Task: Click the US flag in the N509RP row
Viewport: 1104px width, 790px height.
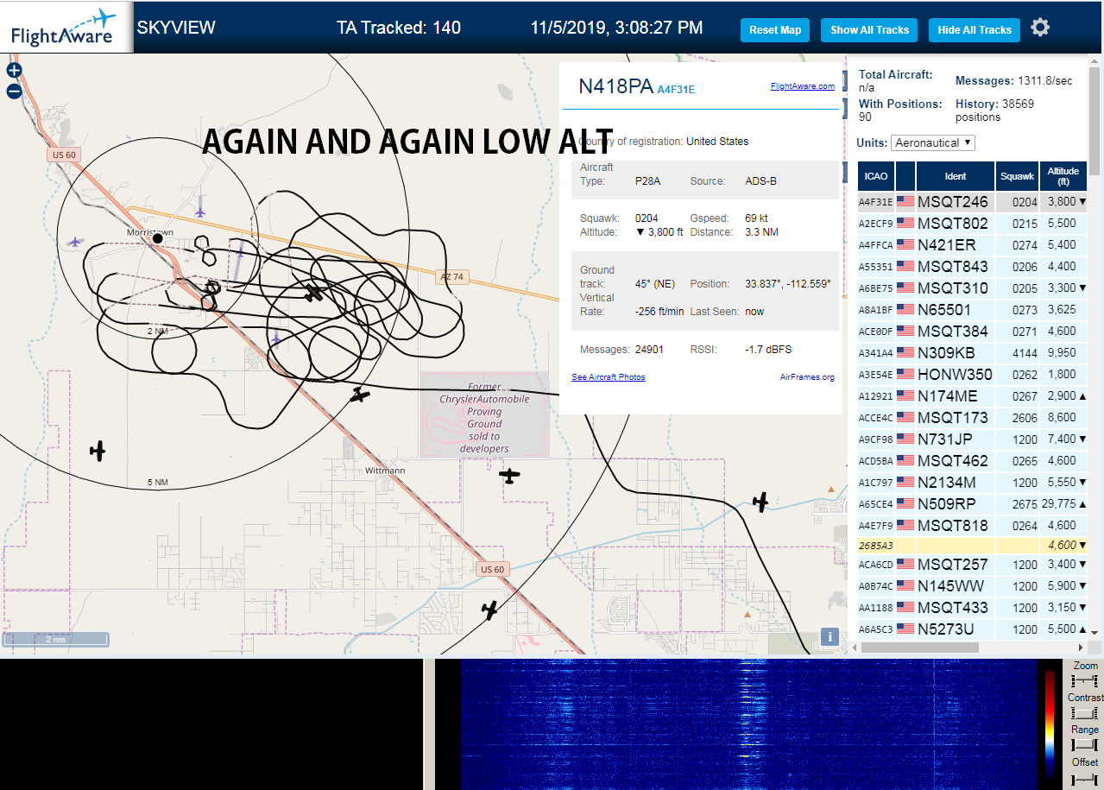Action: [x=905, y=504]
